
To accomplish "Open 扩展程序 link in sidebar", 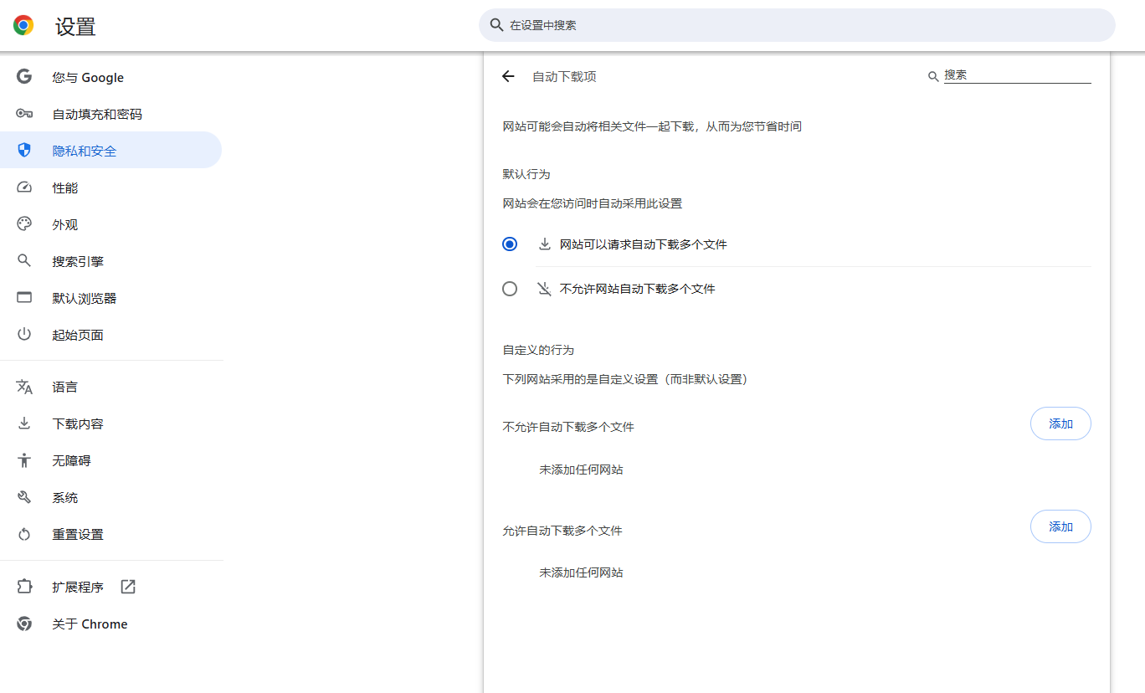I will click(x=111, y=587).
